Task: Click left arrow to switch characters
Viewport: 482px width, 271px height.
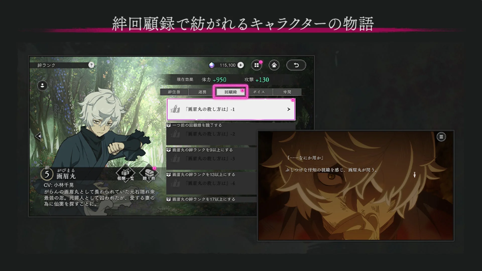Action: tap(38, 137)
